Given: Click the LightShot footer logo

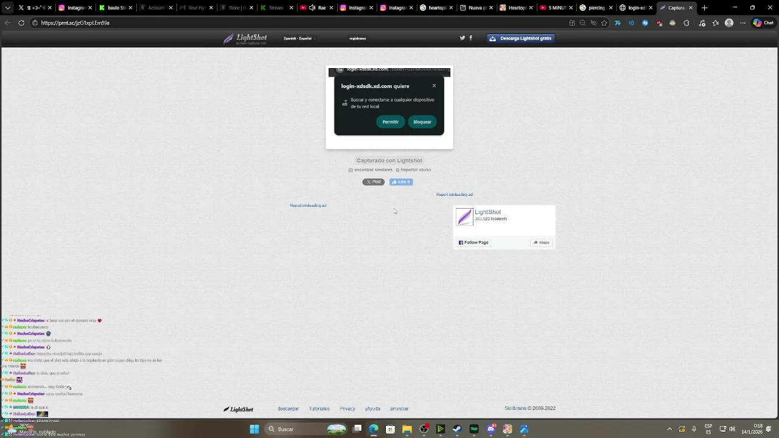Looking at the screenshot, I should pos(239,409).
